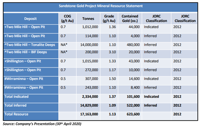The width and height of the screenshot is (201, 127).
Task: Select the 623,600 total contained gold value
Action: 133,114
